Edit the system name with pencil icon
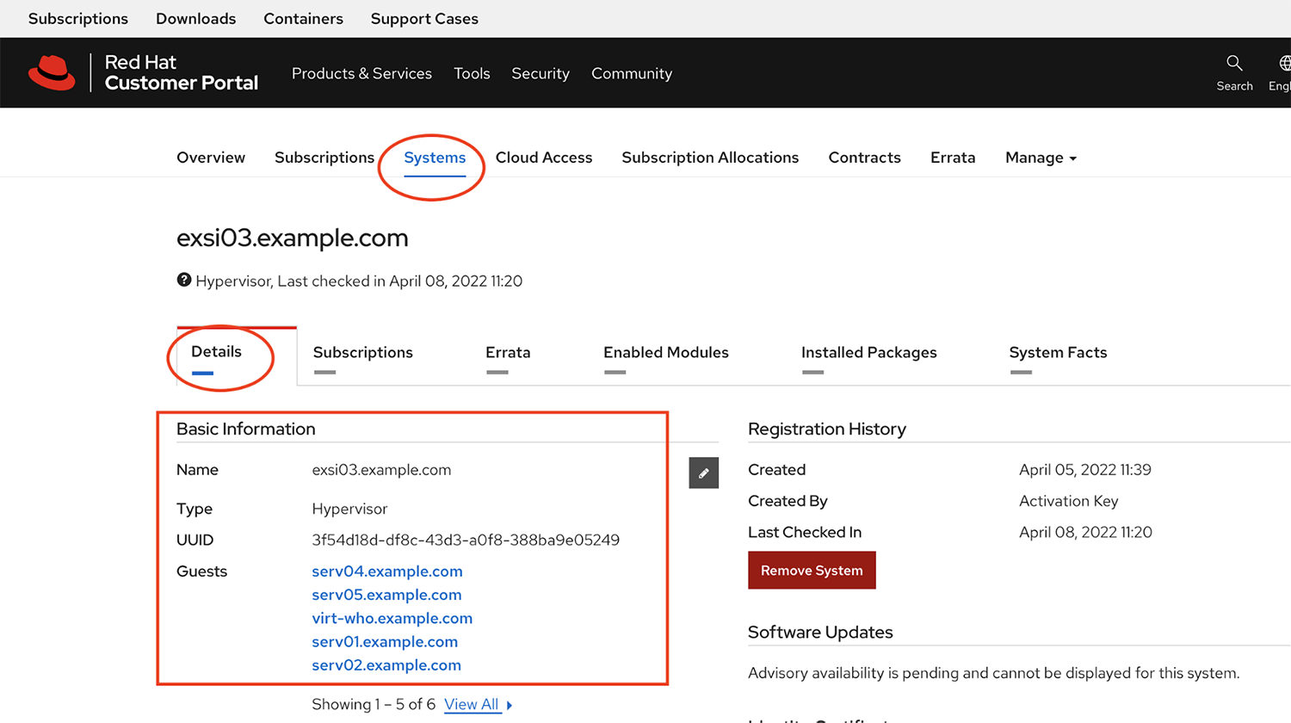Image resolution: width=1291 pixels, height=723 pixels. (703, 473)
